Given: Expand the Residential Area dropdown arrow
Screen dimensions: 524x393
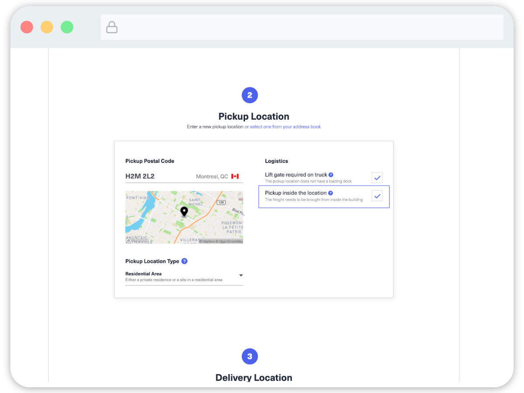Looking at the screenshot, I should (241, 276).
